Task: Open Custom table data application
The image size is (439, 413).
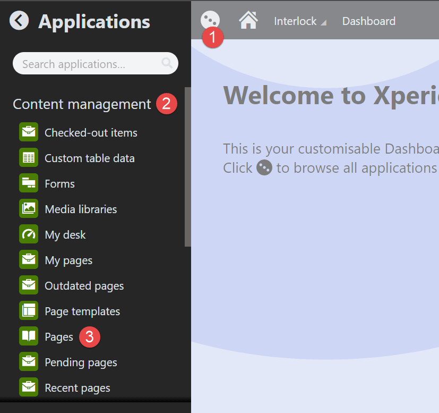Action: click(90, 158)
